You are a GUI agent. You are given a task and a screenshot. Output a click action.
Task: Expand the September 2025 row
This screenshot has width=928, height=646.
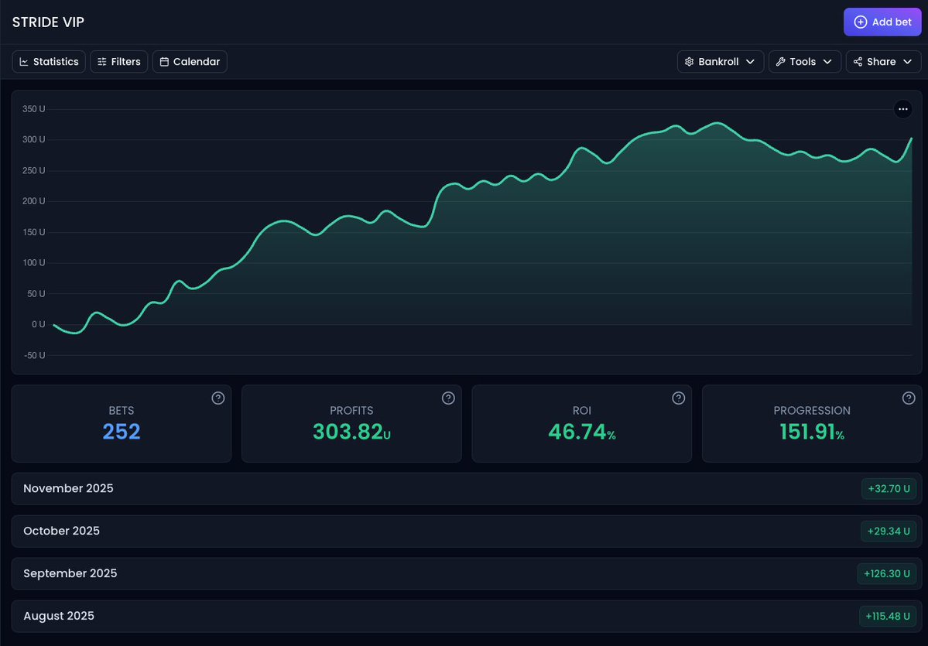[464, 573]
